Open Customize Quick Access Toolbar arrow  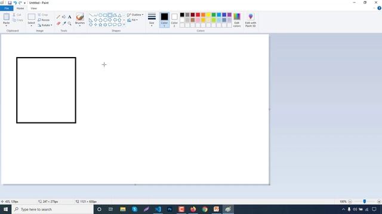tap(24, 3)
